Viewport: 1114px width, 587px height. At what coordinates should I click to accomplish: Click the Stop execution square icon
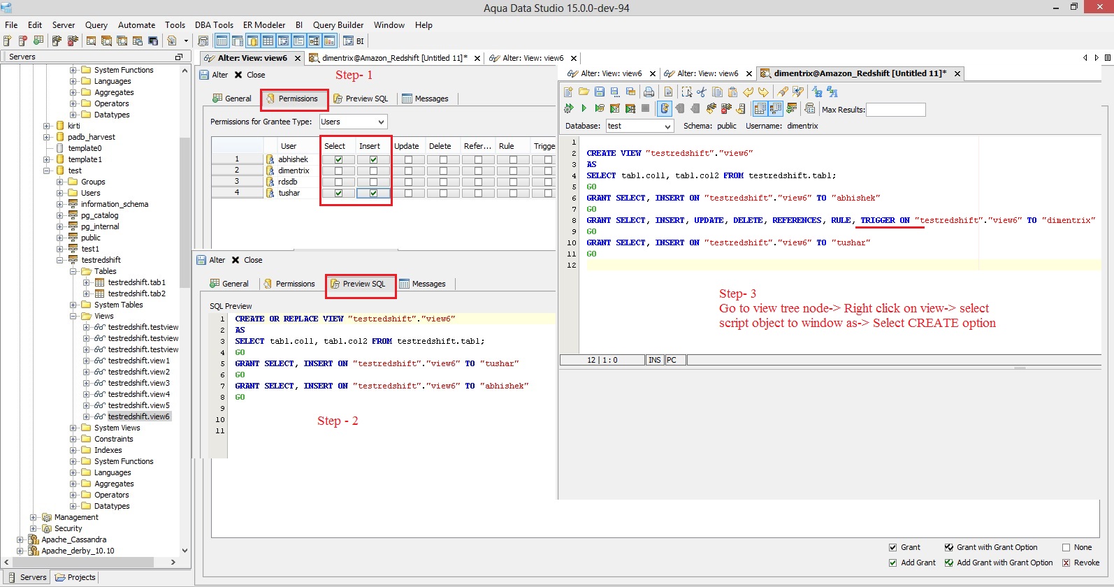click(x=645, y=108)
